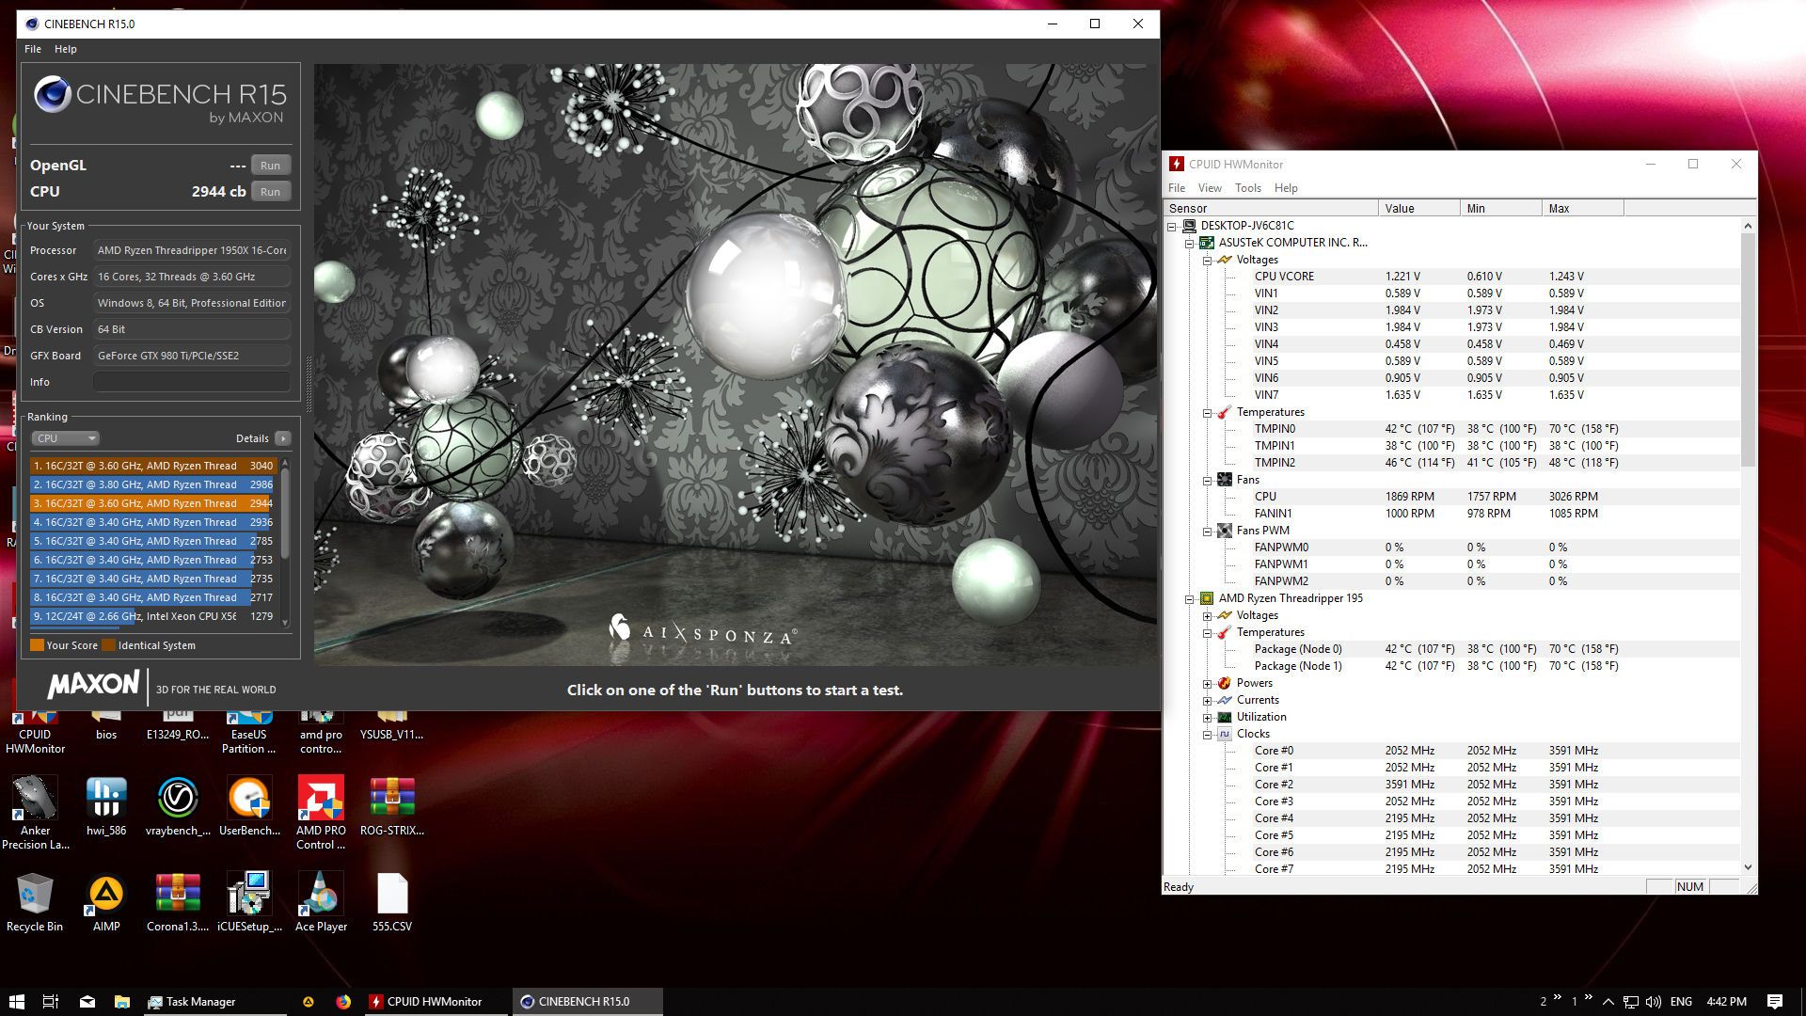Select the Intel Xeon ranking entry scoring 1279
Viewport: 1806px width, 1016px height.
152,616
